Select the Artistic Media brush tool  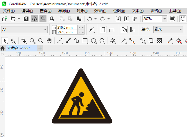point(68,41)
